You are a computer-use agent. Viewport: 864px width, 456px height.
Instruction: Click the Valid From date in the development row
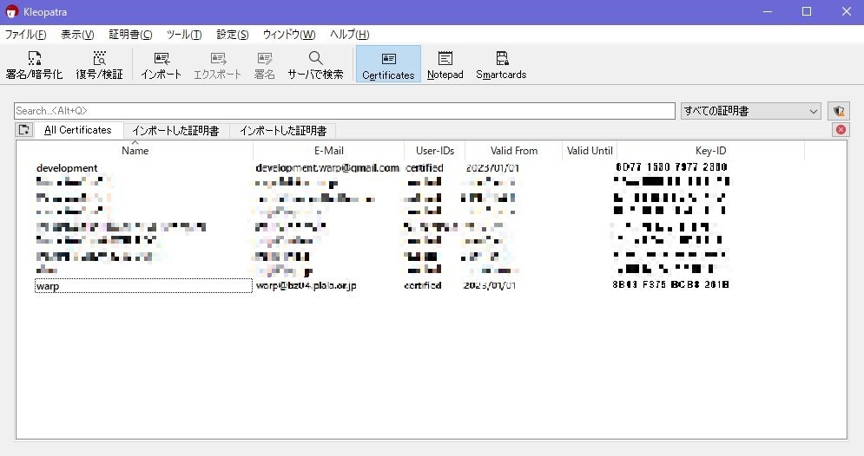(x=492, y=168)
